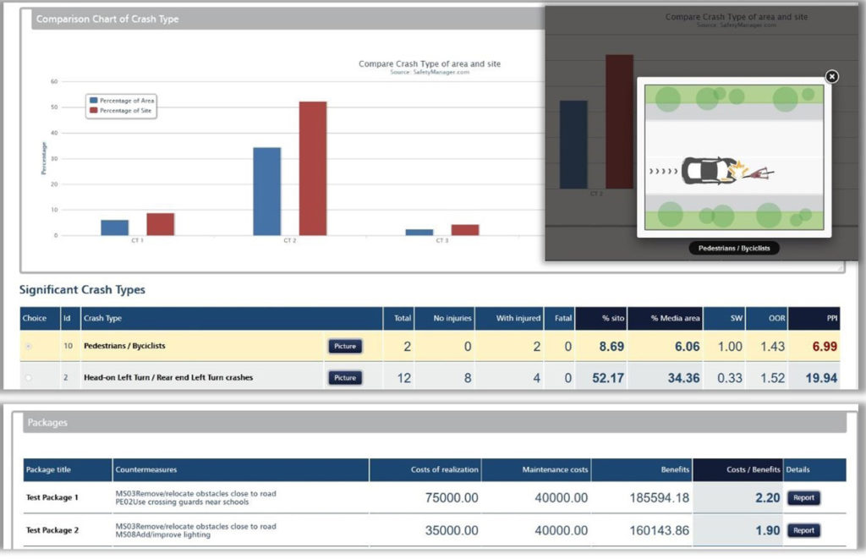866x559 pixels.
Task: Toggle Percentage of Area legend series
Action: [123, 101]
